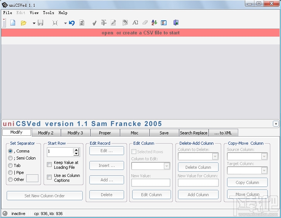Click the status bar indicator light
Screen dimensions: 281x218
[5, 213]
